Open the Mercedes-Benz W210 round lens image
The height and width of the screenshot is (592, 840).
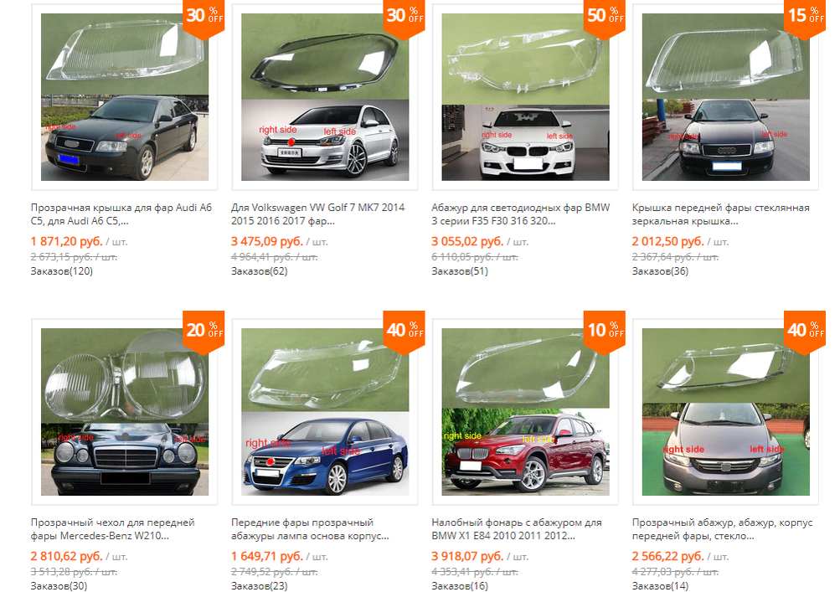(124, 411)
